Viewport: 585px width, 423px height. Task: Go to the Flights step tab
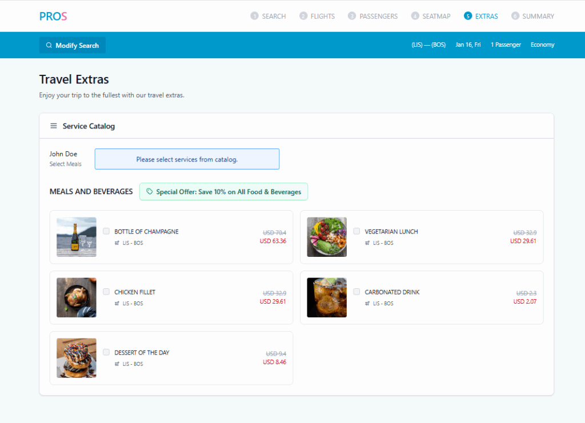point(322,16)
